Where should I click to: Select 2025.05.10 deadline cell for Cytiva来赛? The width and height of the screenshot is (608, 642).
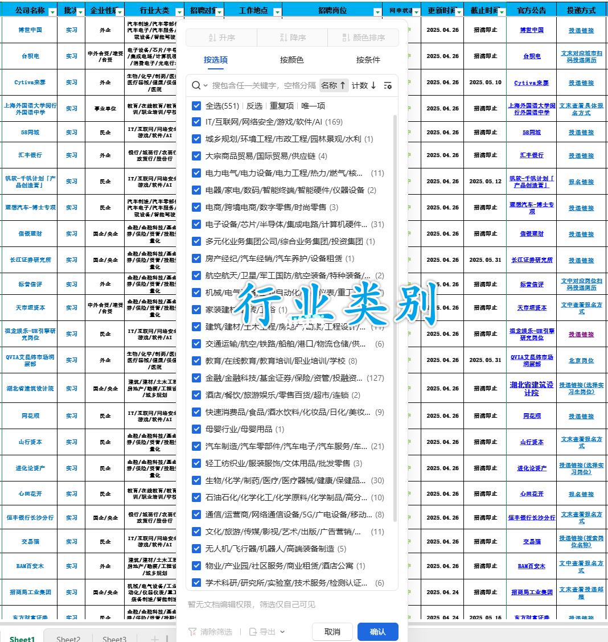[485, 83]
